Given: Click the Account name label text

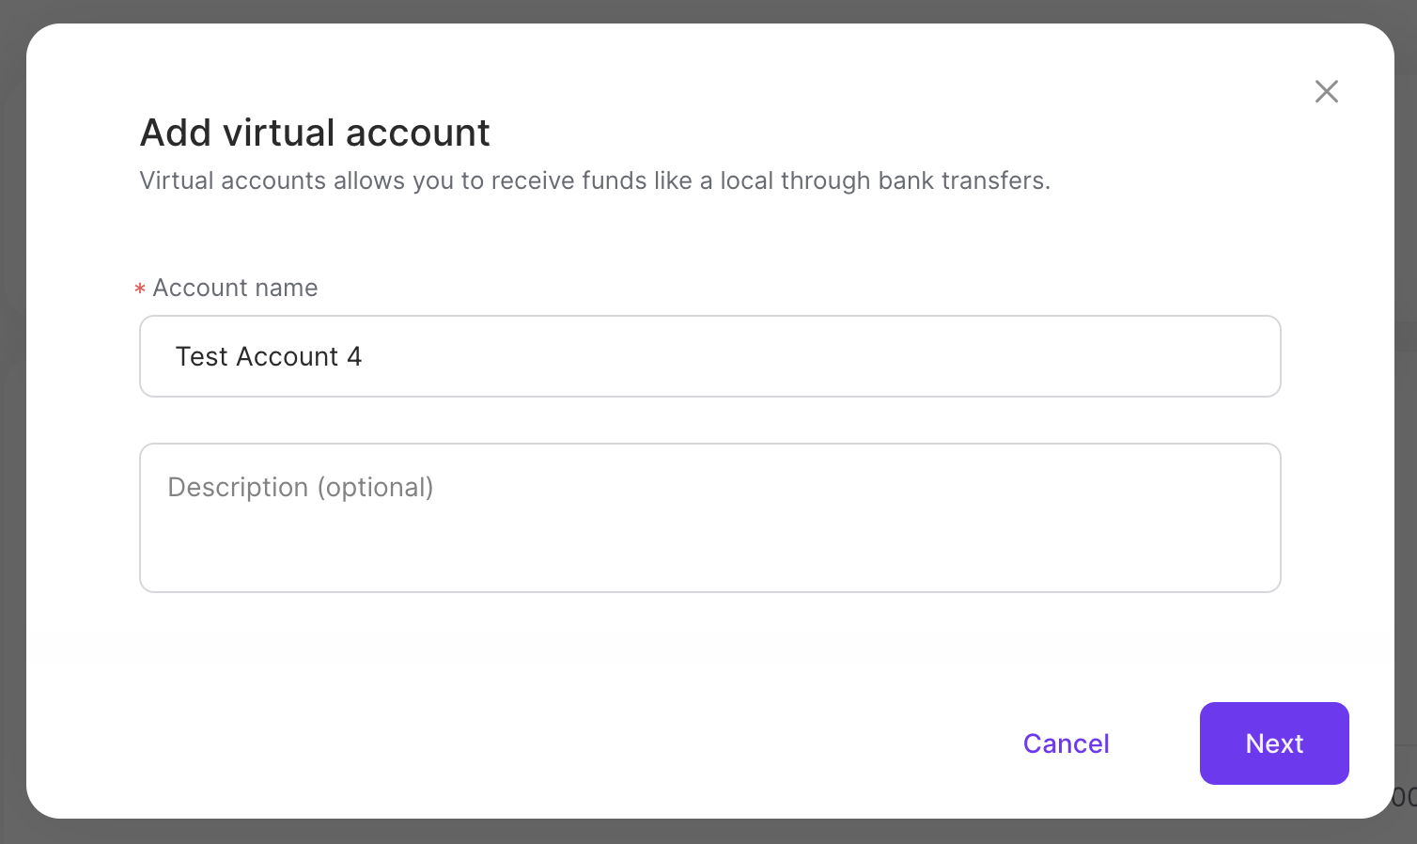Looking at the screenshot, I should pos(235,288).
